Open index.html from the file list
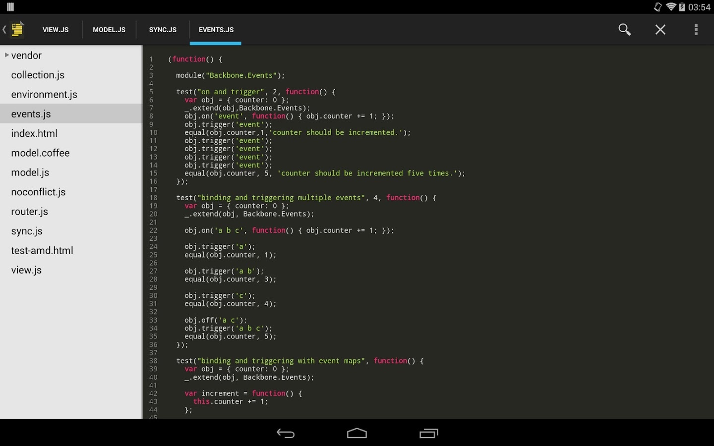This screenshot has width=714, height=446. [x=35, y=133]
